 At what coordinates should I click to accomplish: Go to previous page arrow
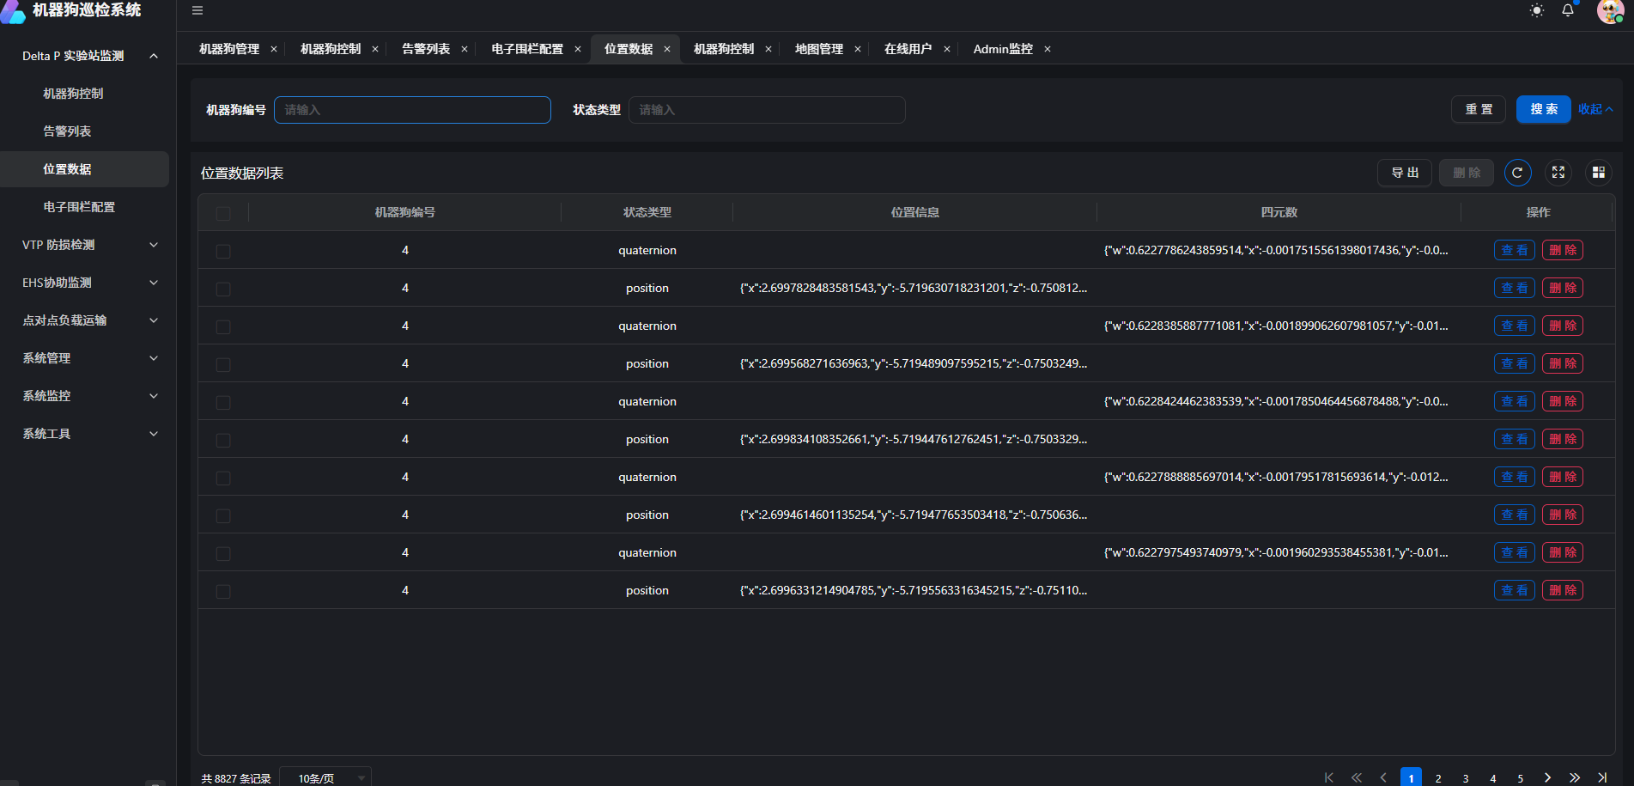click(1383, 777)
